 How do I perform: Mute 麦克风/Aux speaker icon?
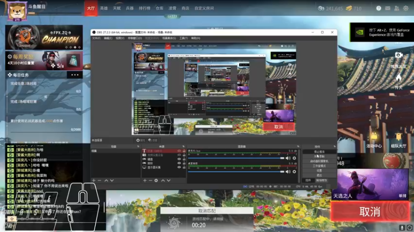click(x=288, y=158)
